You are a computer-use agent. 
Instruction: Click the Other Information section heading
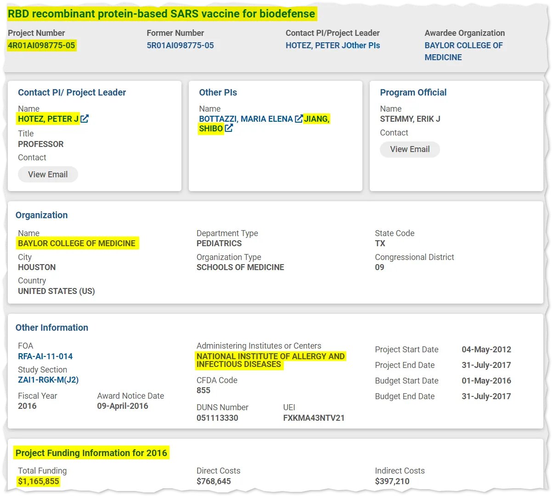point(52,328)
